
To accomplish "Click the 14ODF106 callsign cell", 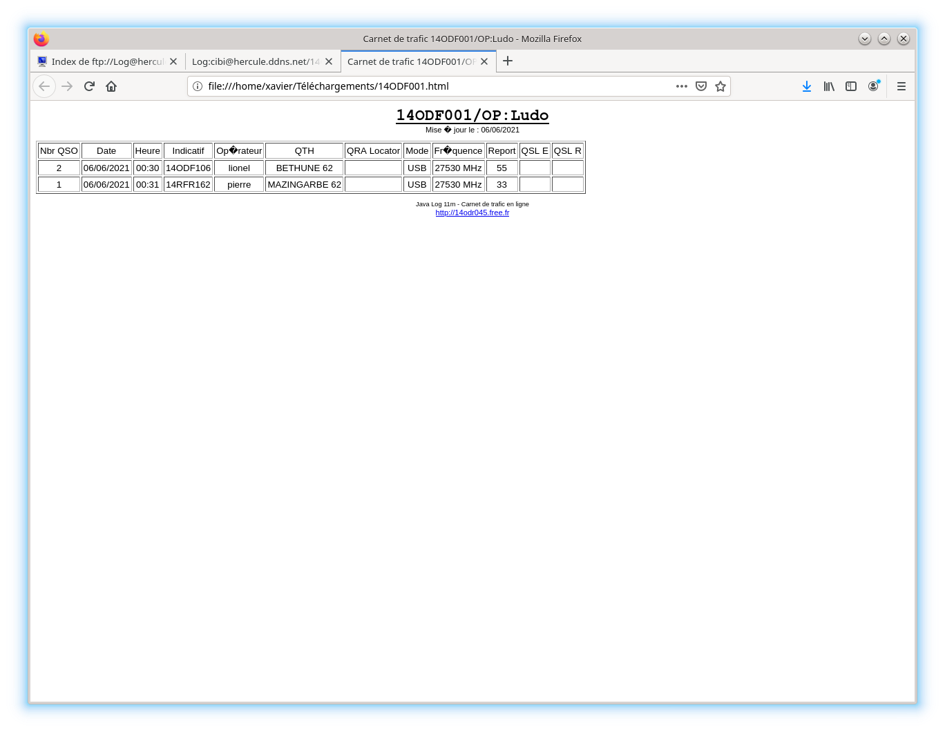I will pos(188,168).
